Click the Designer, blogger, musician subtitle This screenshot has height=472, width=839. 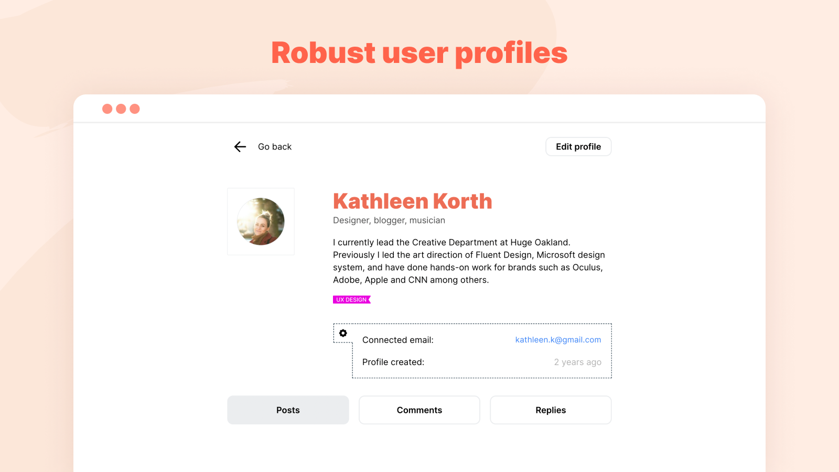(389, 220)
